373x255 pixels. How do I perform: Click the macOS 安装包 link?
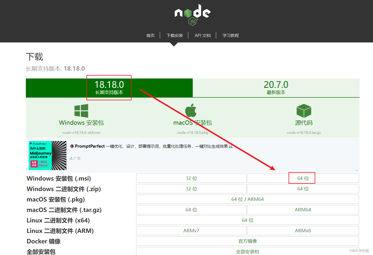[x=193, y=123]
